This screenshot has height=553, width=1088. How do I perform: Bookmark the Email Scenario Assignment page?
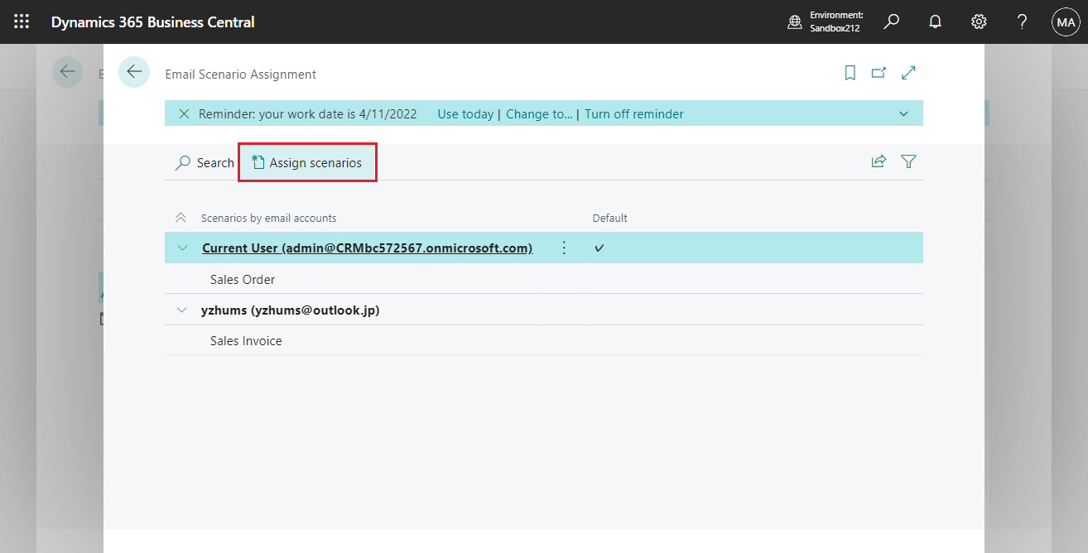tap(850, 73)
